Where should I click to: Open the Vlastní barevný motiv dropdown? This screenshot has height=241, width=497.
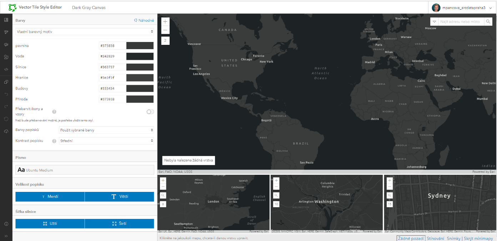85,32
